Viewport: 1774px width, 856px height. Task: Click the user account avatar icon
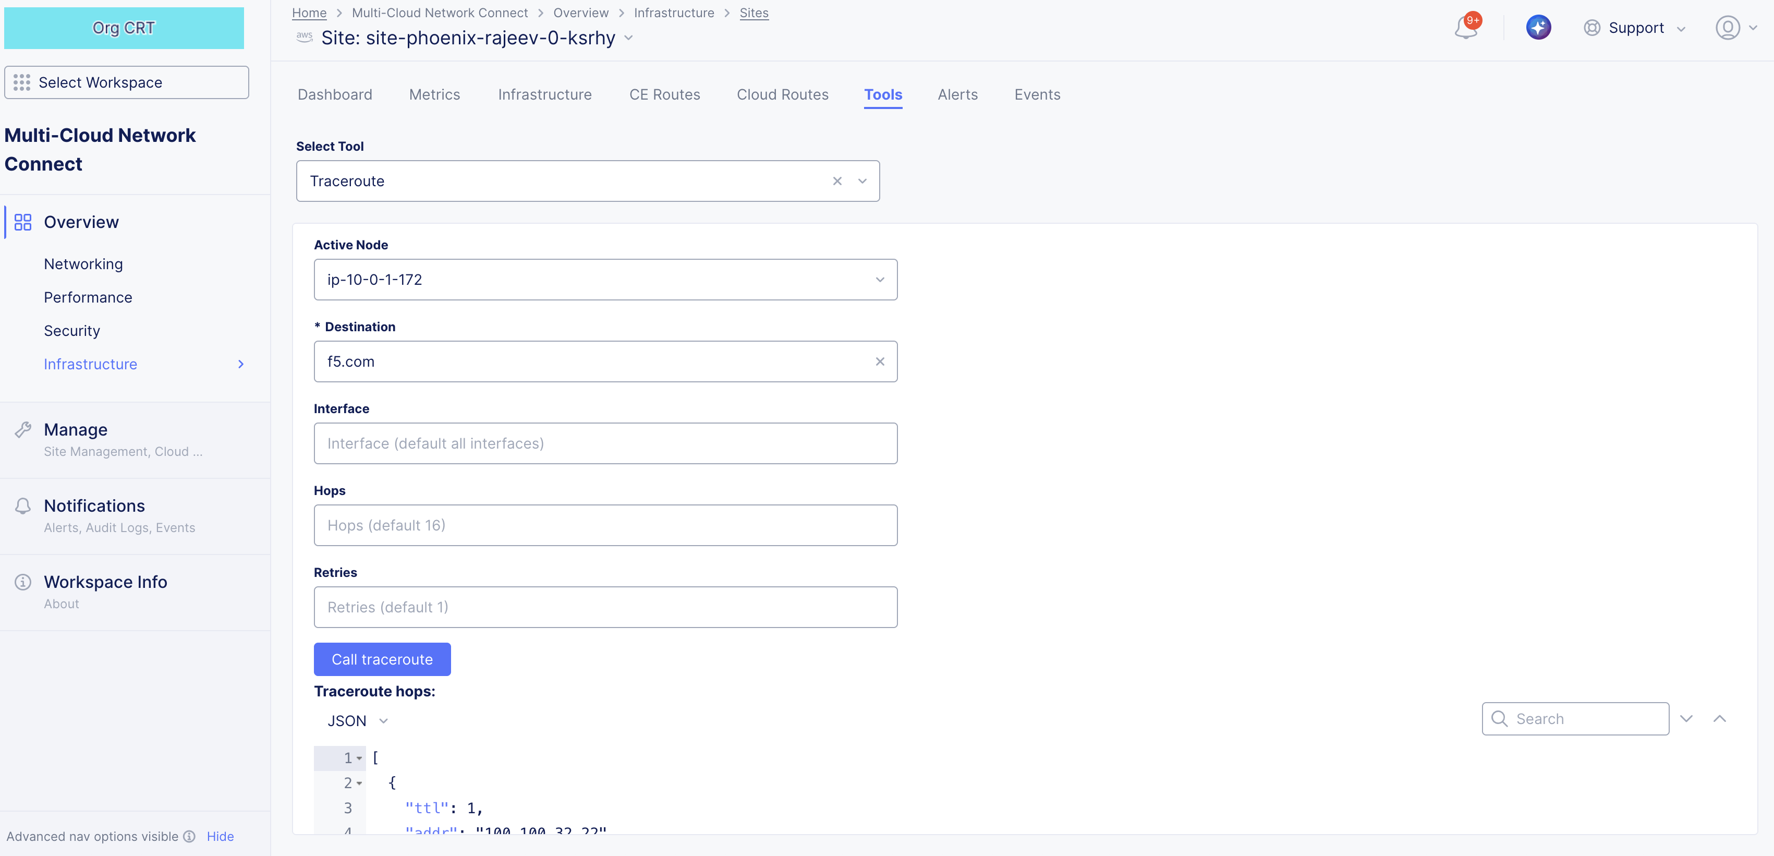[1727, 28]
